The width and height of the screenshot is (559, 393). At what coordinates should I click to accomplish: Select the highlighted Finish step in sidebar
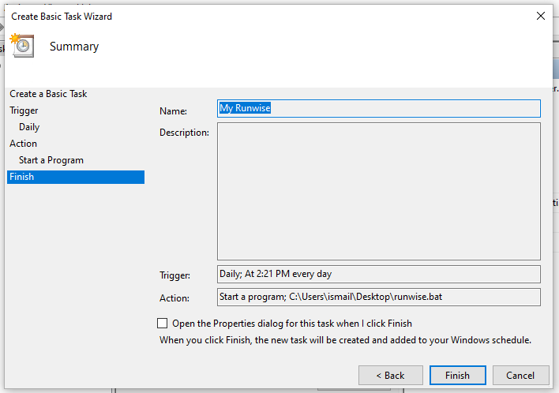[x=76, y=177]
